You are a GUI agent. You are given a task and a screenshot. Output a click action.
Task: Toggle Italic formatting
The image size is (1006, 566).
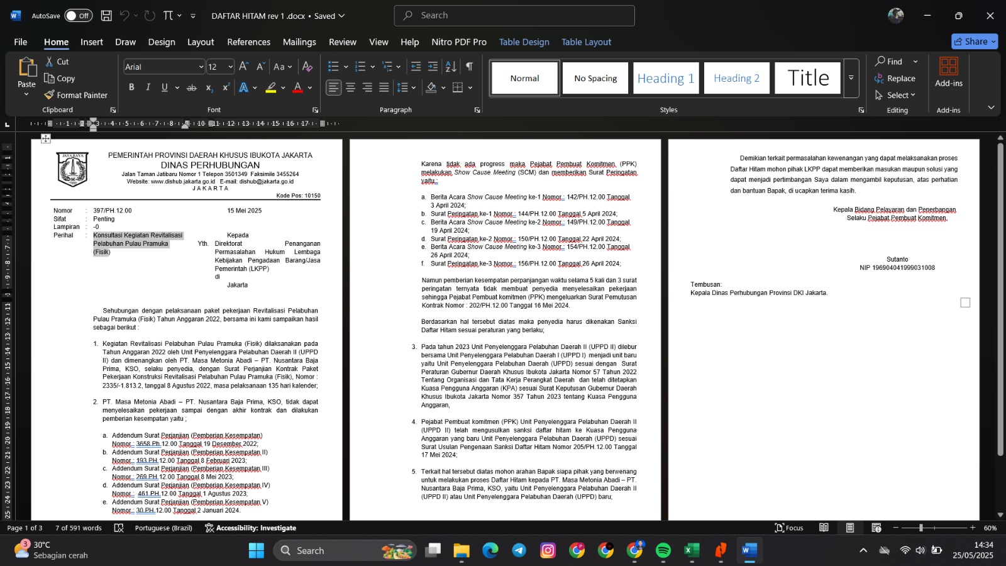[x=148, y=87]
